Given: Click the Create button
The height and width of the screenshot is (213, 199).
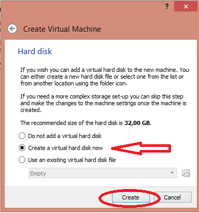Looking at the screenshot, I should 131,197.
